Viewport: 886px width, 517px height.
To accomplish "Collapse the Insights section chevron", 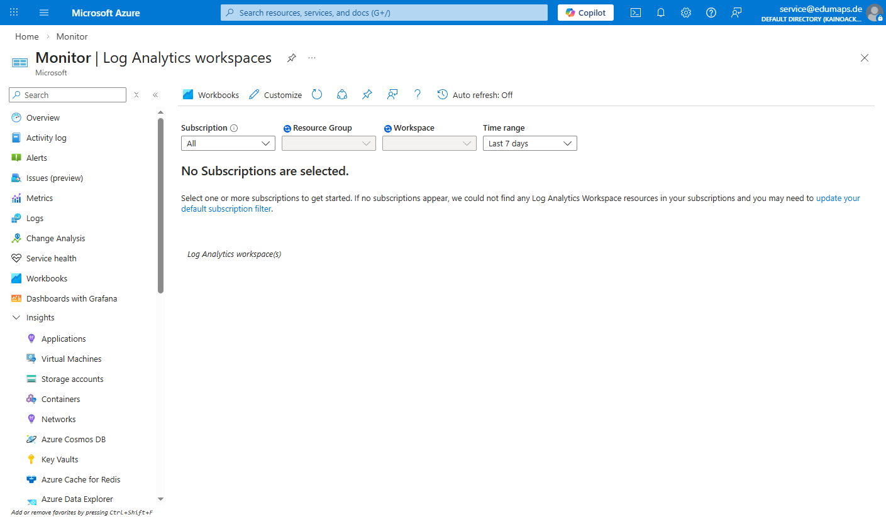I will click(16, 318).
